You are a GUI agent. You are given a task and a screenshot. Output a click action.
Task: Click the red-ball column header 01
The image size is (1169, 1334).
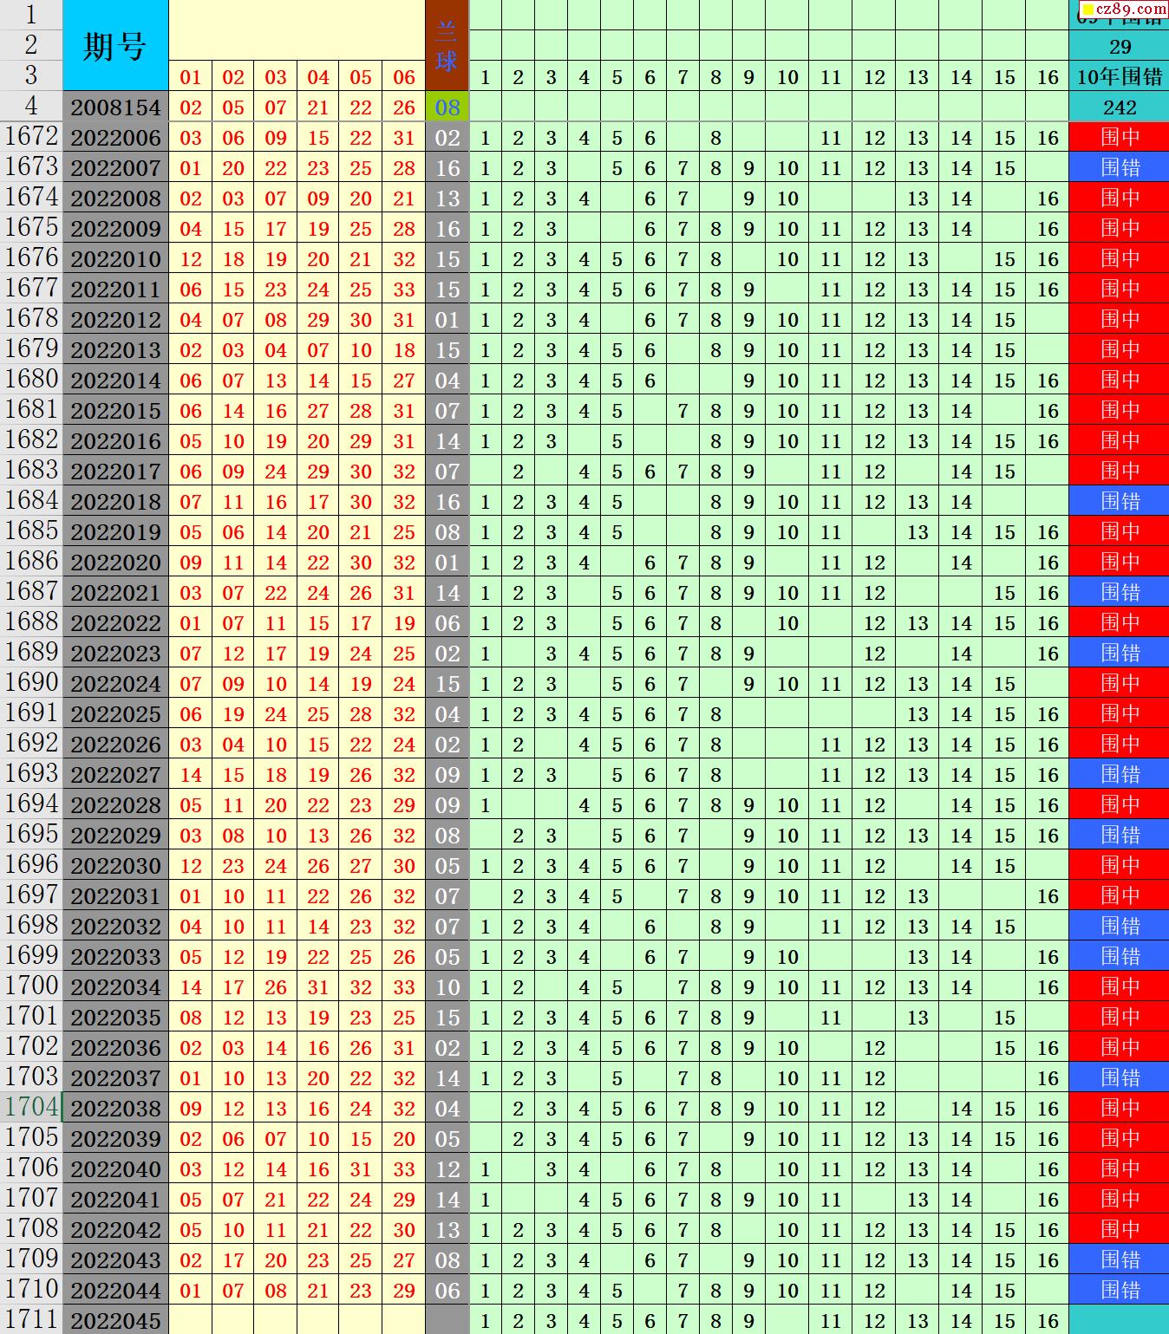coord(190,77)
